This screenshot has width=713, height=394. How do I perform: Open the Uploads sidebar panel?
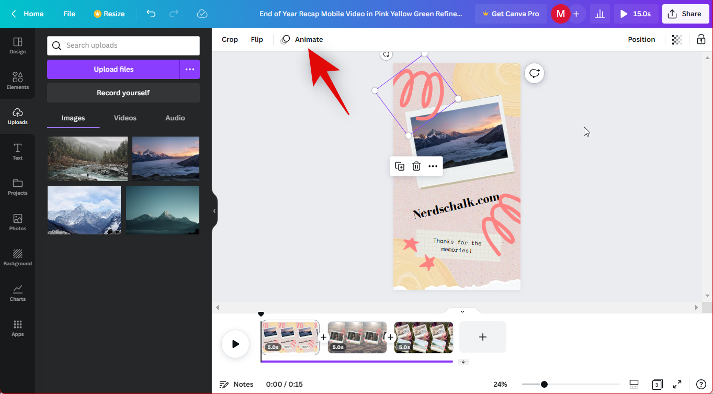click(x=17, y=116)
